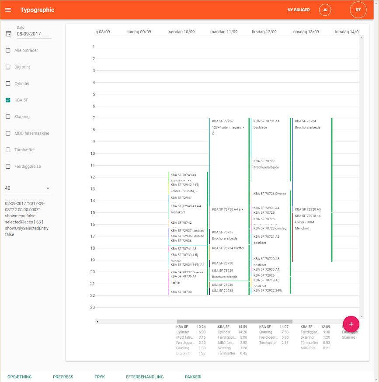Image resolution: width=379 pixels, height=382 pixels.
Task: Enable the Færdiggørelse checkbox
Action: [8, 167]
